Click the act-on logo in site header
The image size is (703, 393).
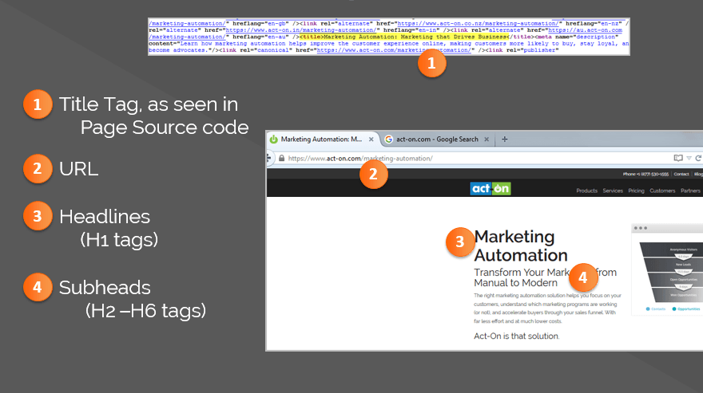pos(490,189)
